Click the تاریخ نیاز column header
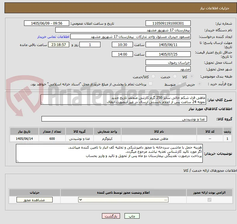The image size is (237, 224). coord(24,131)
